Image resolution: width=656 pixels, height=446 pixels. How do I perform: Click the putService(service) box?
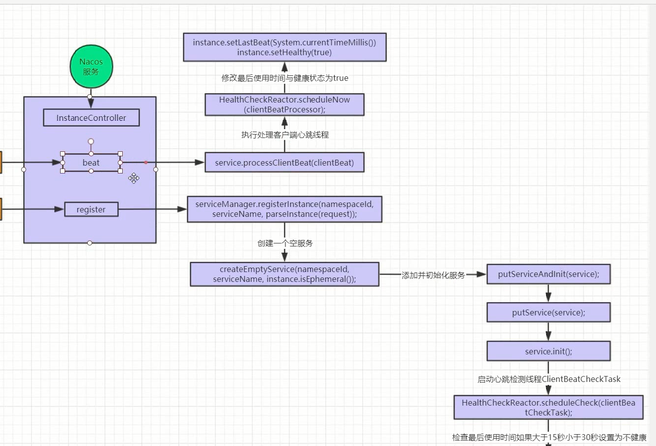(549, 312)
